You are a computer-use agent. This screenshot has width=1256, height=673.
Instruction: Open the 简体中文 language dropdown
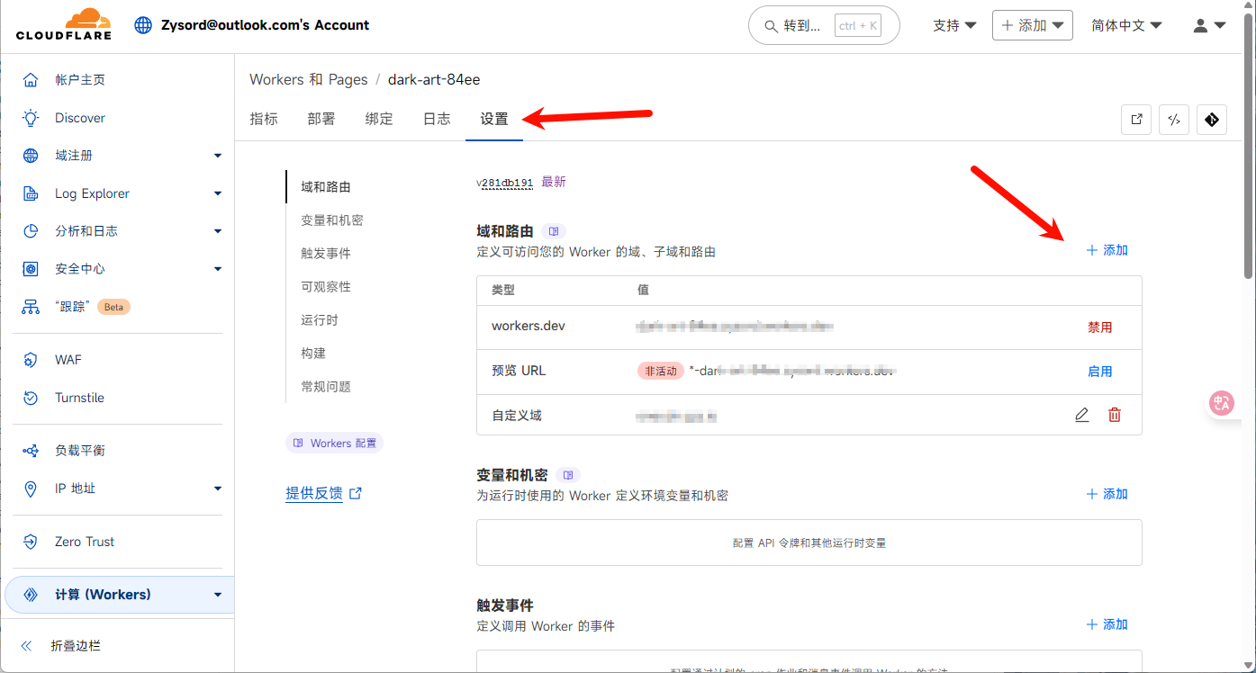(x=1125, y=25)
